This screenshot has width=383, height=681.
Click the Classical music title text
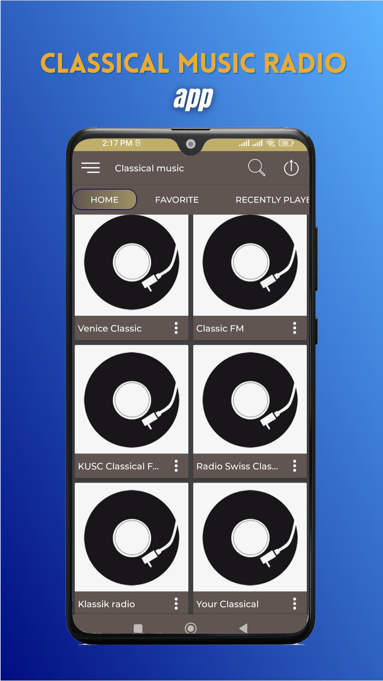[x=149, y=168]
